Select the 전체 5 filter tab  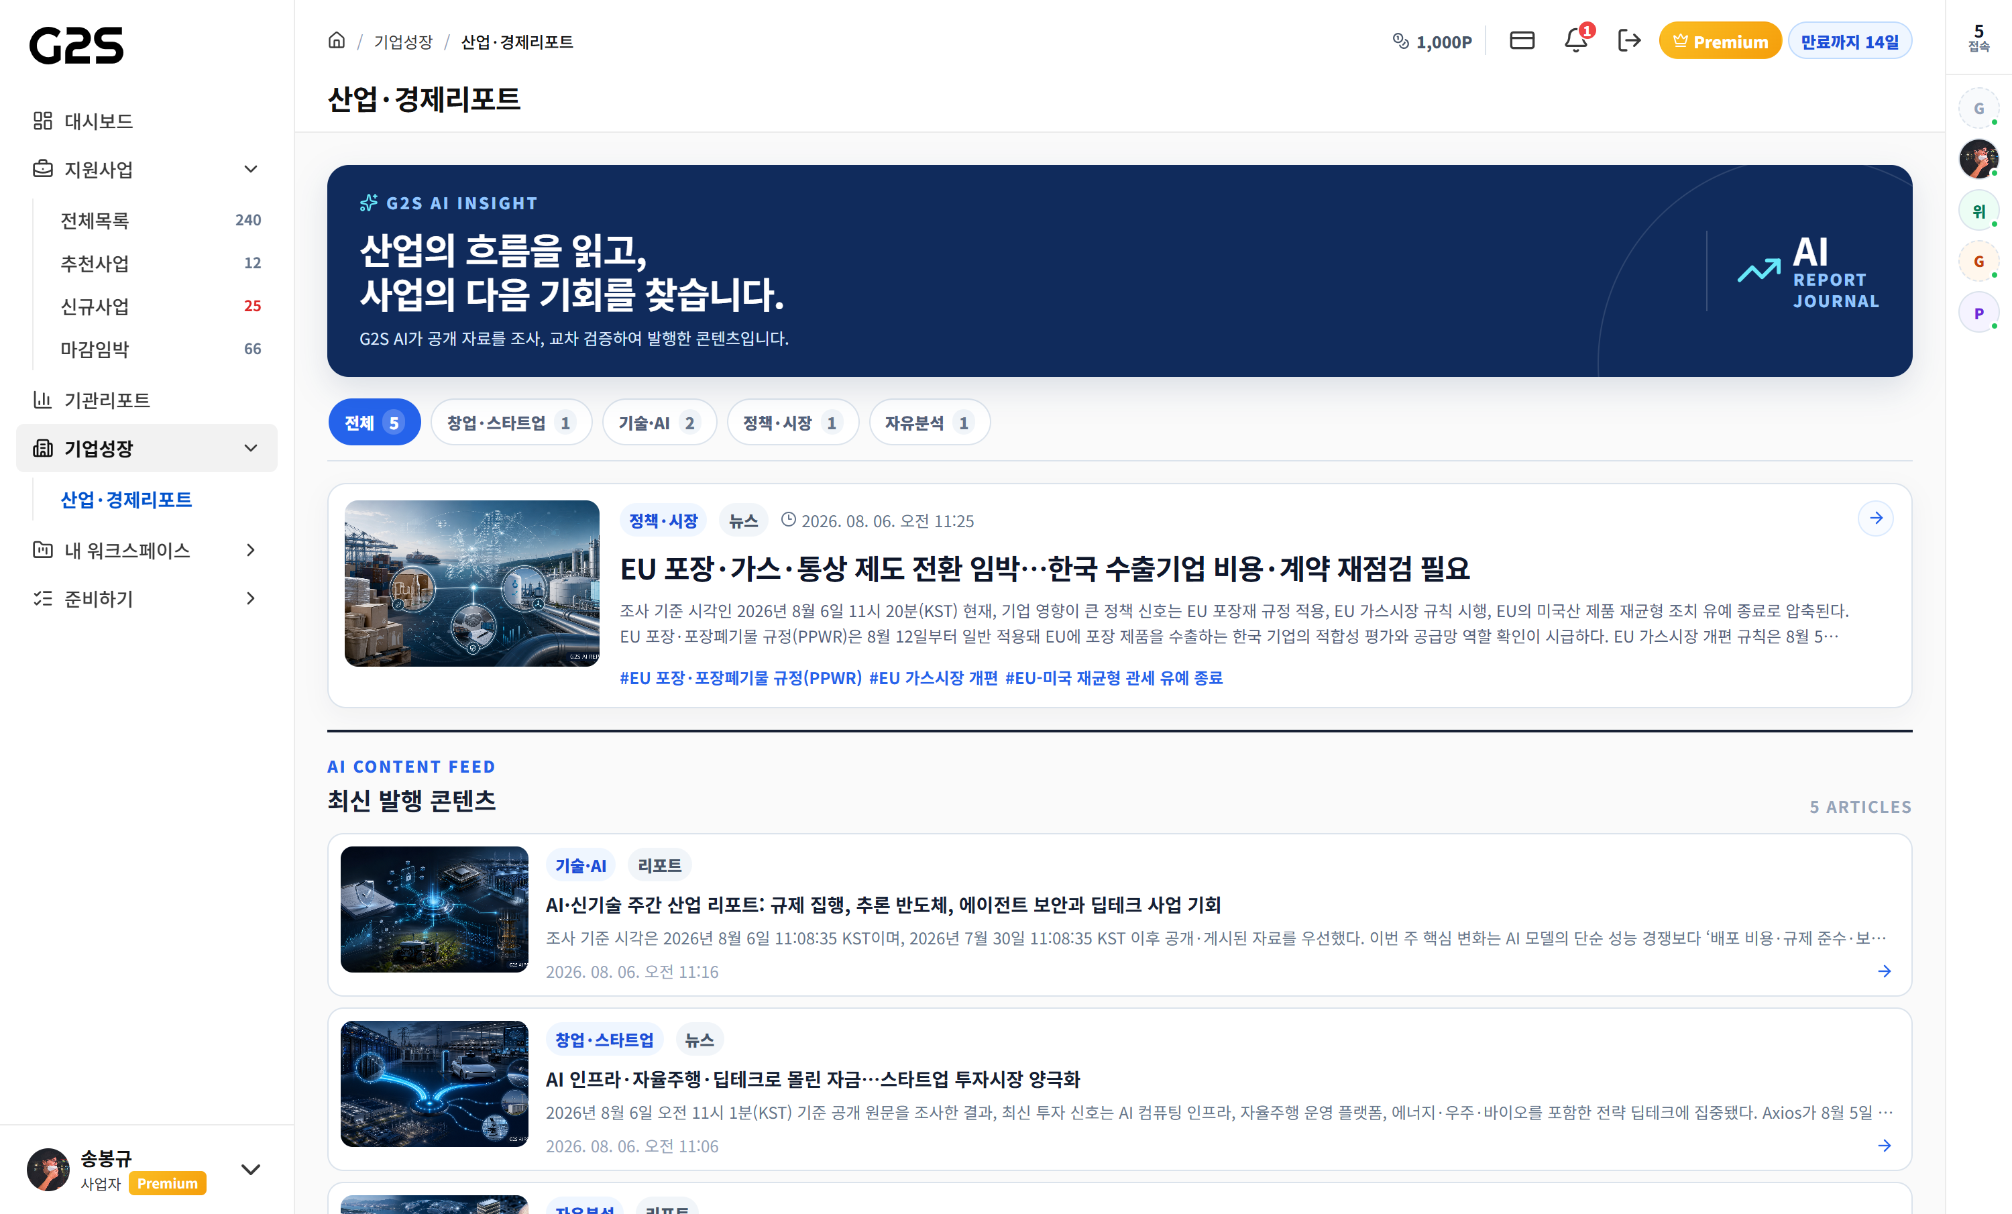tap(374, 423)
